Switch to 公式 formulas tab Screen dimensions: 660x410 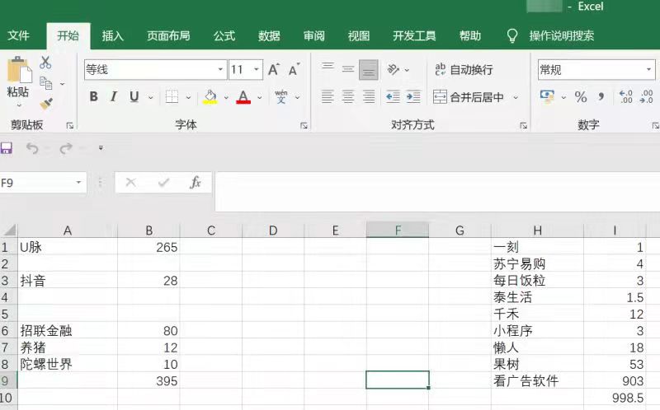point(224,35)
